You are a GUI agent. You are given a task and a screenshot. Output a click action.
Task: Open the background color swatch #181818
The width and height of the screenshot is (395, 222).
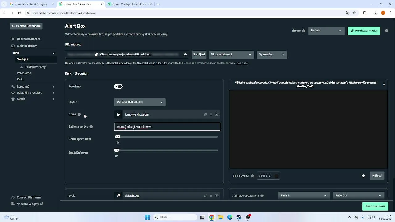[x=276, y=176]
